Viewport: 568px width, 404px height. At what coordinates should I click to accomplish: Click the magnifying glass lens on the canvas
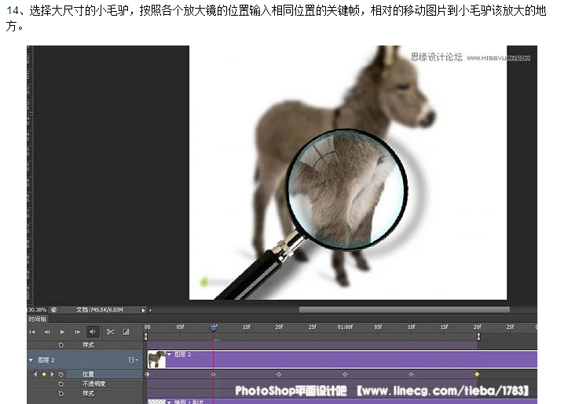pyautogui.click(x=347, y=190)
